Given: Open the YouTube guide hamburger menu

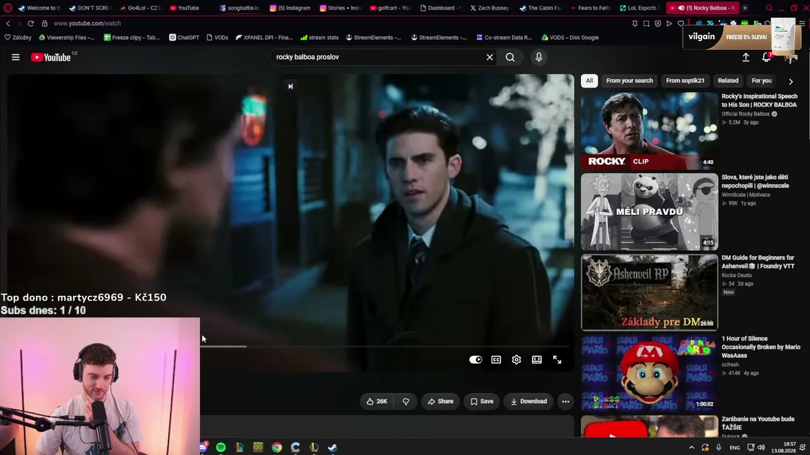Looking at the screenshot, I should (15, 57).
